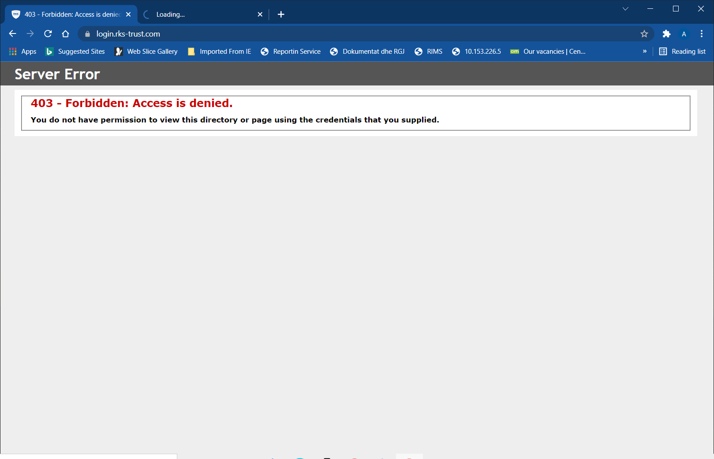Click the 'You do not have permission' message
The image size is (714, 459).
235,120
